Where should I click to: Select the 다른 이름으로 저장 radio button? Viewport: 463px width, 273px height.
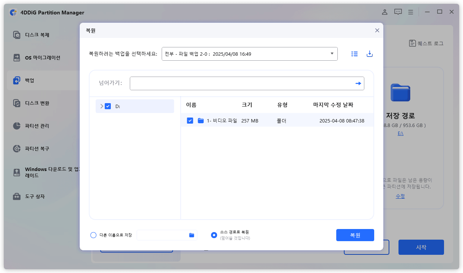(93, 235)
